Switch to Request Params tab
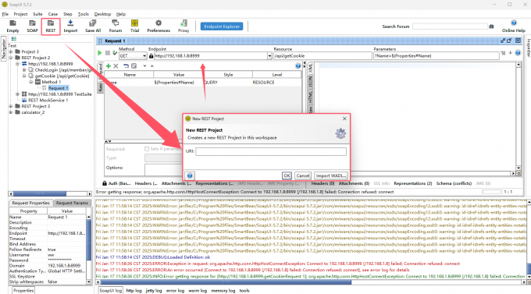531x294 pixels. pyautogui.click(x=72, y=203)
